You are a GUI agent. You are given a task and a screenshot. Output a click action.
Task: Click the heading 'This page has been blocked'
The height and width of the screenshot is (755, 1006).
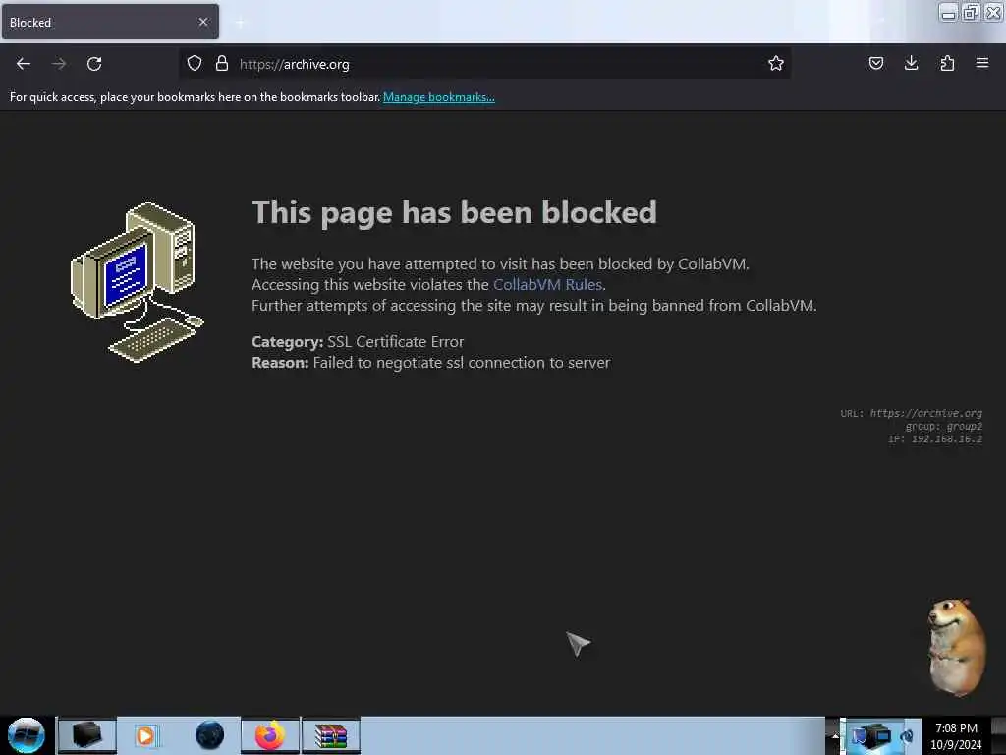pyautogui.click(x=454, y=212)
